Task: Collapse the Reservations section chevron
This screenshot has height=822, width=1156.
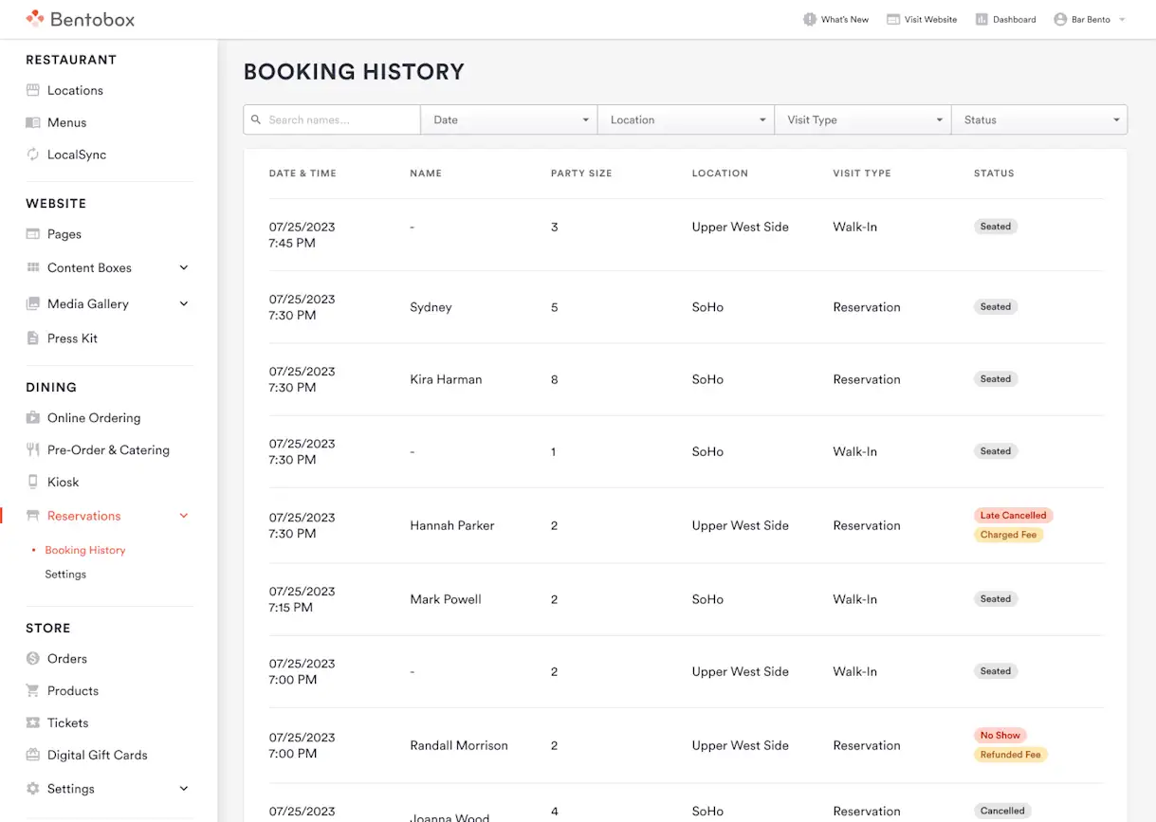Action: pyautogui.click(x=184, y=516)
